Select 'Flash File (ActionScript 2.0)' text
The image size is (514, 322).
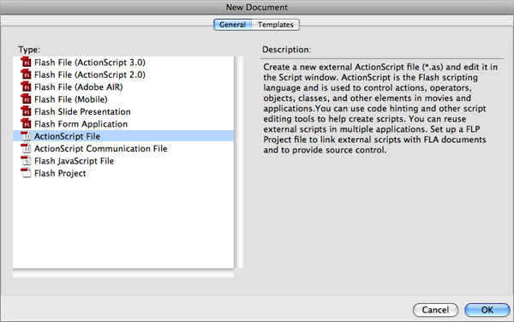[x=90, y=75]
